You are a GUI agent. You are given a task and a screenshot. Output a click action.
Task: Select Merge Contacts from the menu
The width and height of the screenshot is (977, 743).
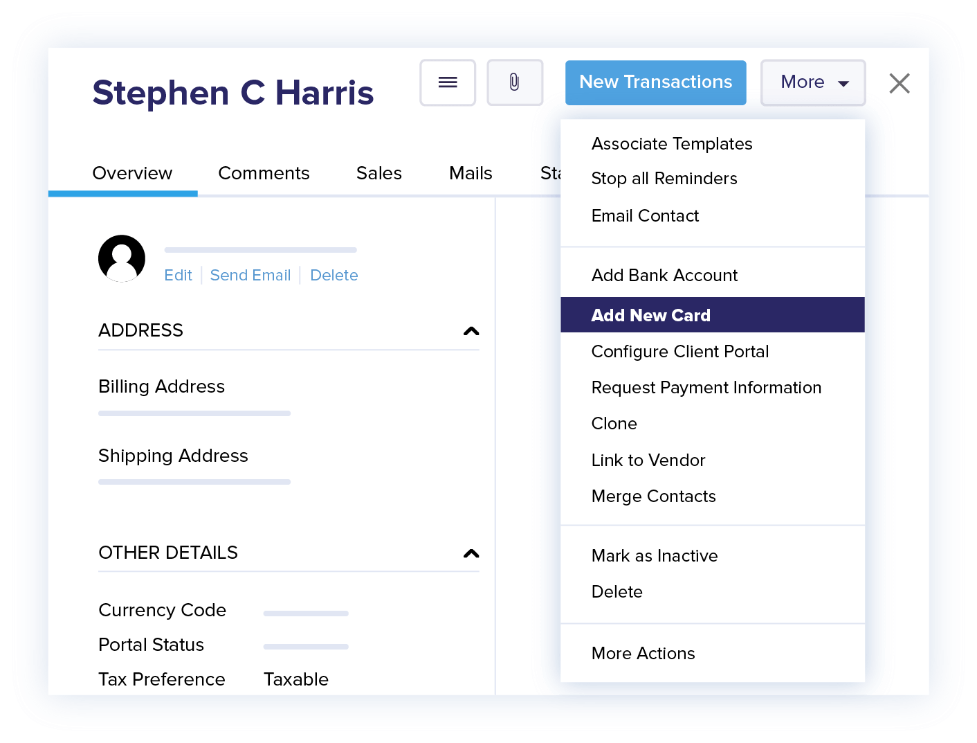tap(653, 496)
